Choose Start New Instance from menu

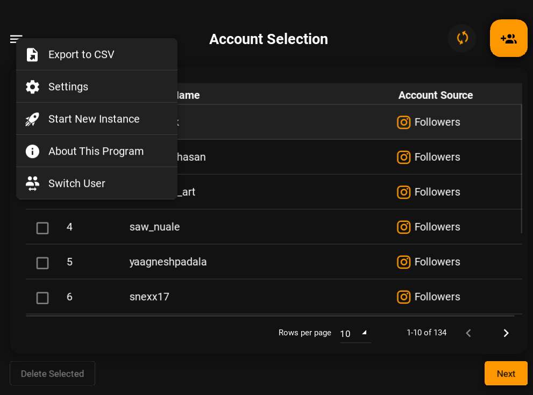94,119
